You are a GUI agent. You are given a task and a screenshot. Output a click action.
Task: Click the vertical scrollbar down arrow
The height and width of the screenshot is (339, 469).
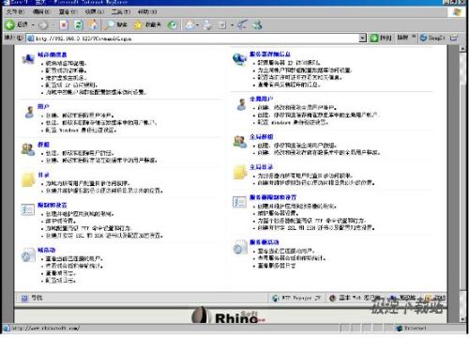(x=463, y=319)
